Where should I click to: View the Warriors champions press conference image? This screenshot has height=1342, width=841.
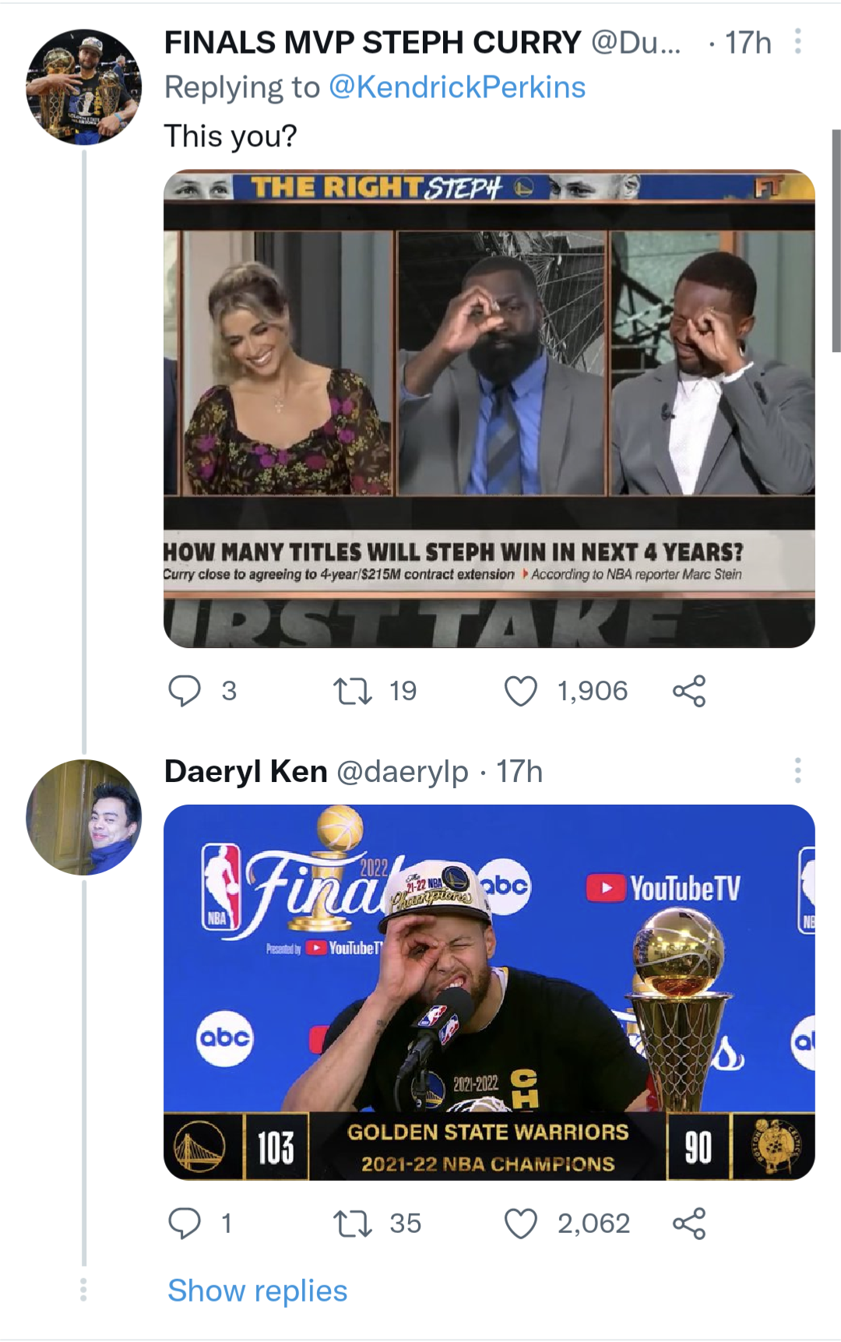click(x=489, y=992)
